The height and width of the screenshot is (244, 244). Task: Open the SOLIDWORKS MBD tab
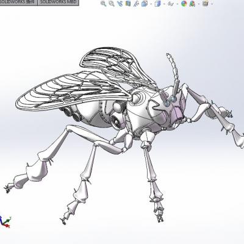pos(58,2)
